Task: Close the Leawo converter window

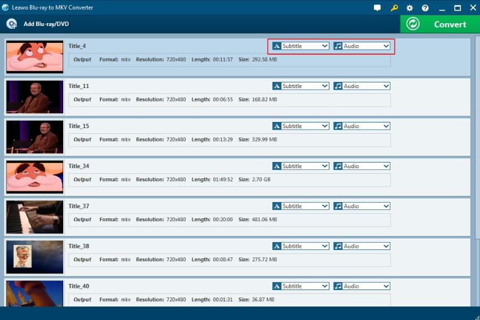Action: (473, 8)
